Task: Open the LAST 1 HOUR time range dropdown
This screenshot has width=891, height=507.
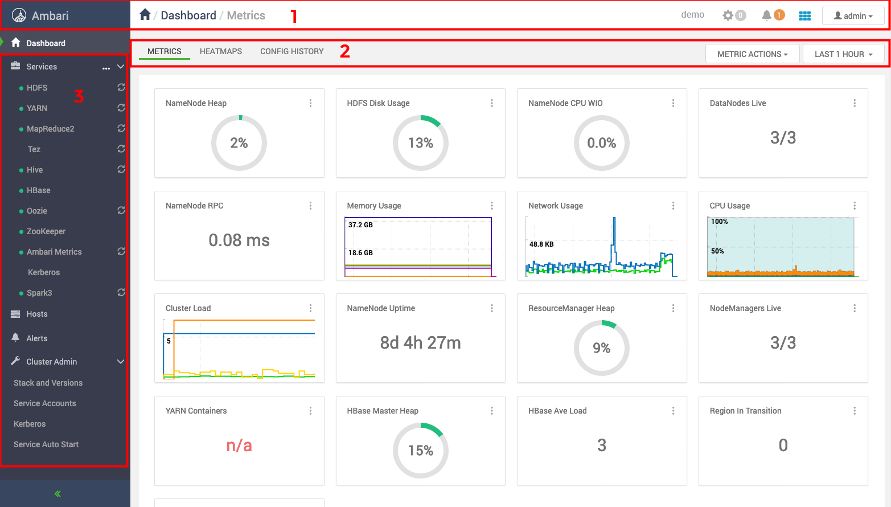Action: pyautogui.click(x=843, y=54)
